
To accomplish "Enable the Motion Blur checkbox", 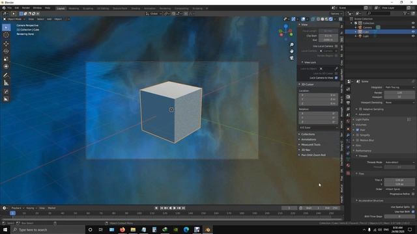I will (x=358, y=140).
